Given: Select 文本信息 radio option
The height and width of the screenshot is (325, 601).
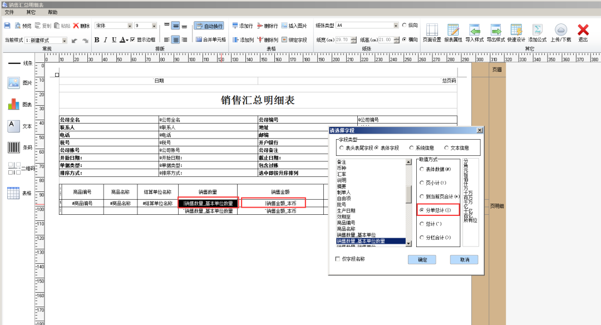Looking at the screenshot, I should (x=446, y=147).
